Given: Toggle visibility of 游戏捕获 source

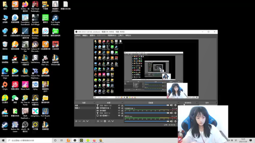Looking at the screenshot, I should pyautogui.click(x=119, y=111).
